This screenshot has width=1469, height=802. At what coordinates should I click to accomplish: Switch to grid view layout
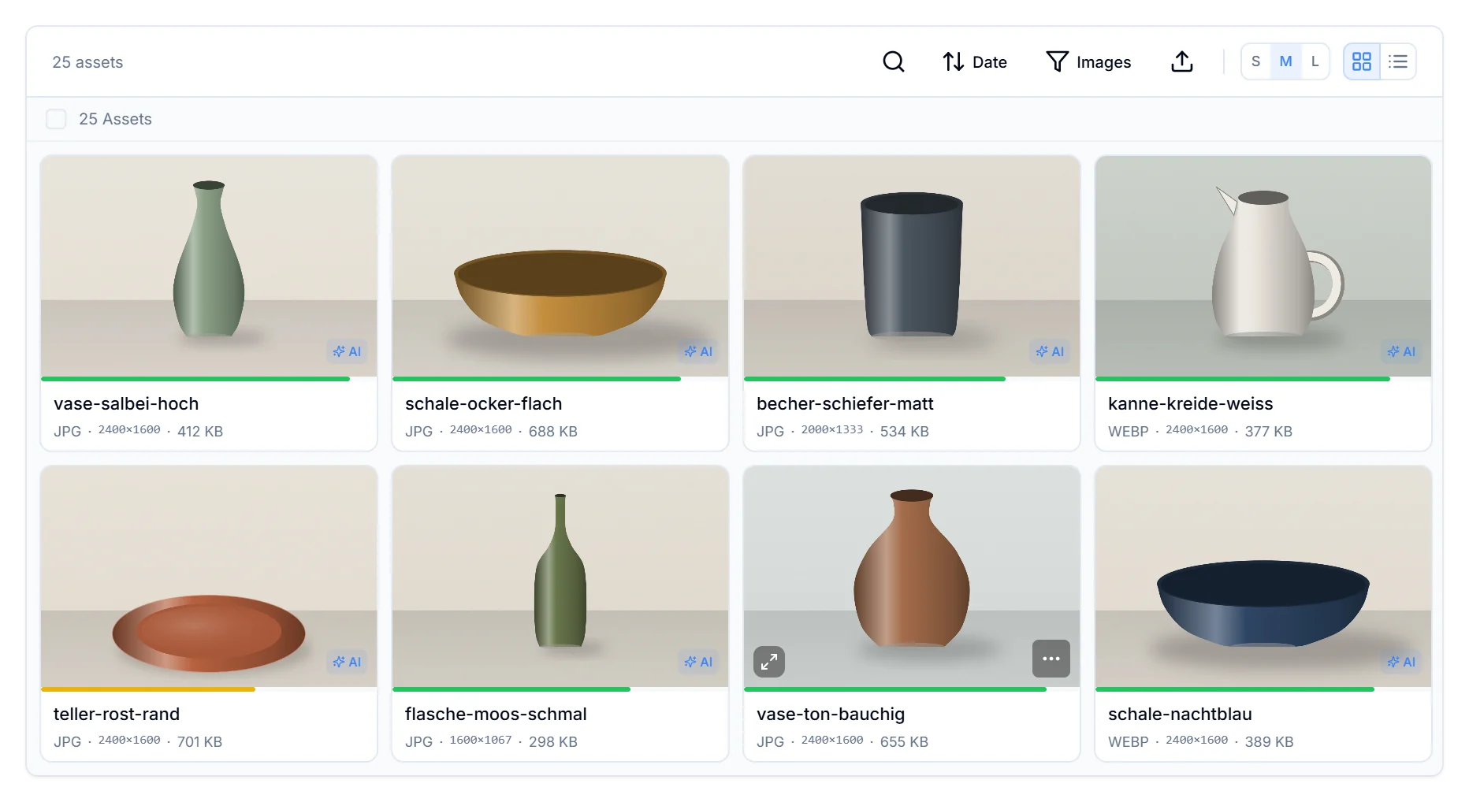1361,61
